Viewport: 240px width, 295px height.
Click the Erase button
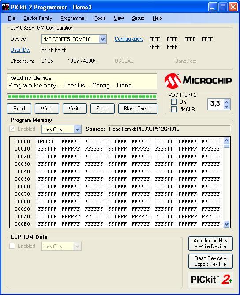pyautogui.click(x=102, y=109)
